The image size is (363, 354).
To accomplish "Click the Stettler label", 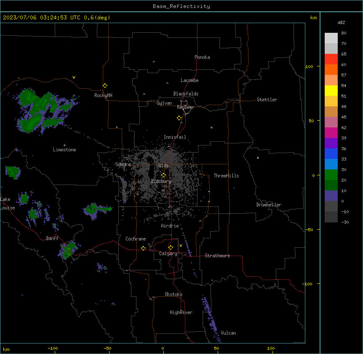I will [267, 100].
